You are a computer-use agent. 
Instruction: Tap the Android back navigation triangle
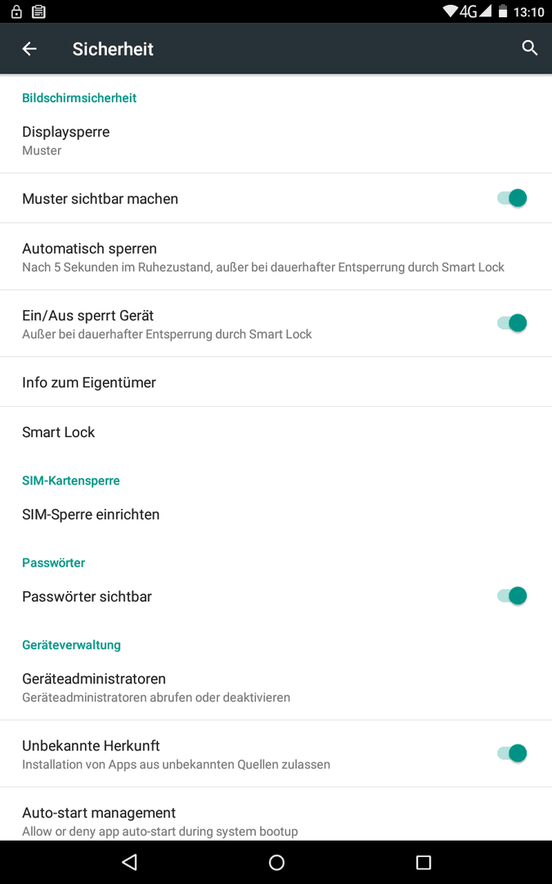129,862
